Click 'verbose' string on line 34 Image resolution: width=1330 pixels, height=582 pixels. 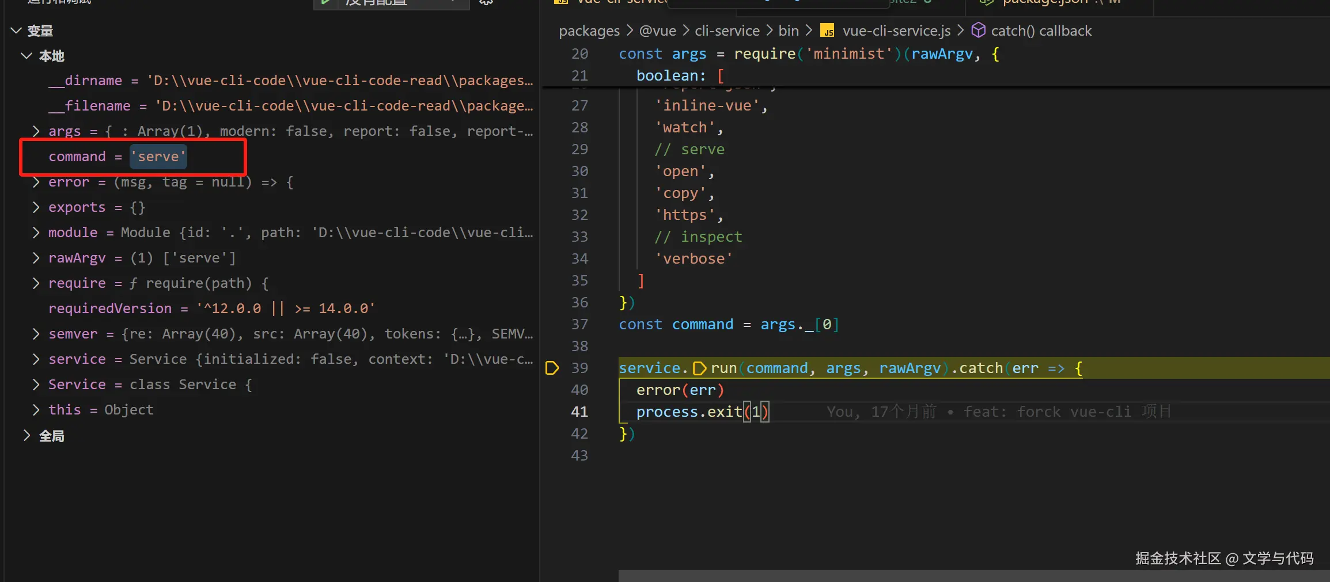click(694, 259)
